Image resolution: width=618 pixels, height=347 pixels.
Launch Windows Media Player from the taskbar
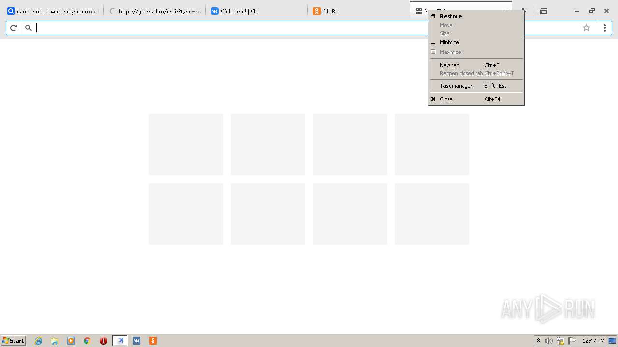click(71, 341)
